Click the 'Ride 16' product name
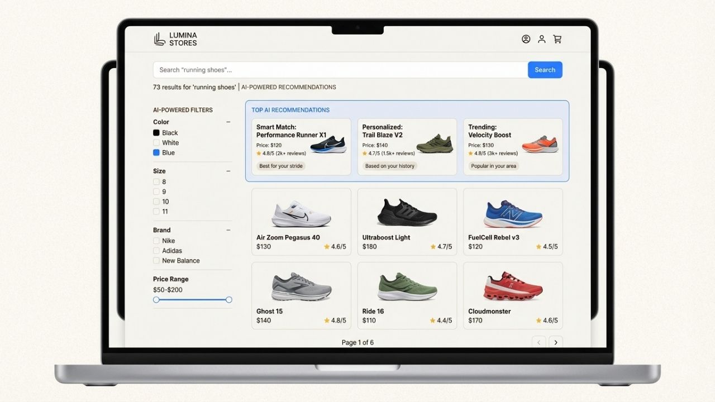This screenshot has height=402, width=715. tap(373, 312)
